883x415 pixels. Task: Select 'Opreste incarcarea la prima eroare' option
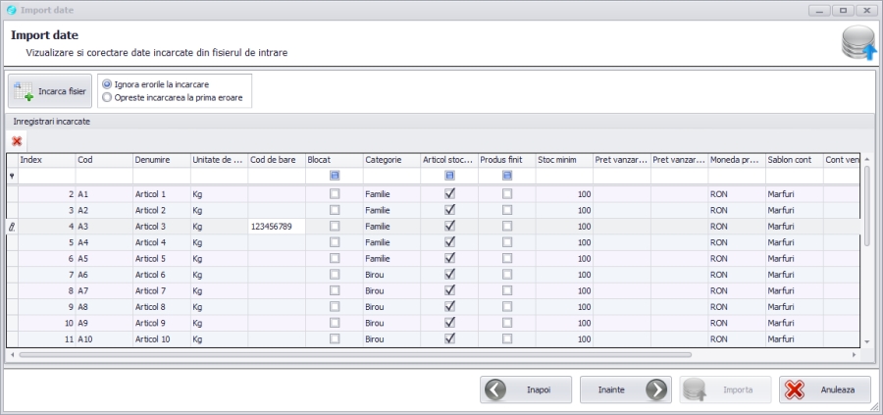pos(108,97)
